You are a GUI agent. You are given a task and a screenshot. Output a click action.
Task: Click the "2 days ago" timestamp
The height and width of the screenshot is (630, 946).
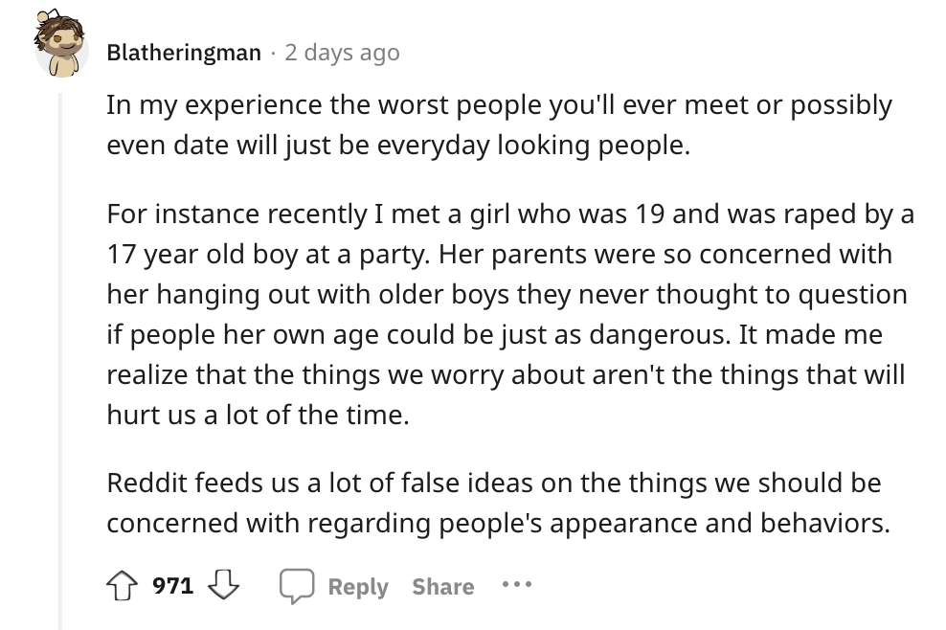pos(342,53)
